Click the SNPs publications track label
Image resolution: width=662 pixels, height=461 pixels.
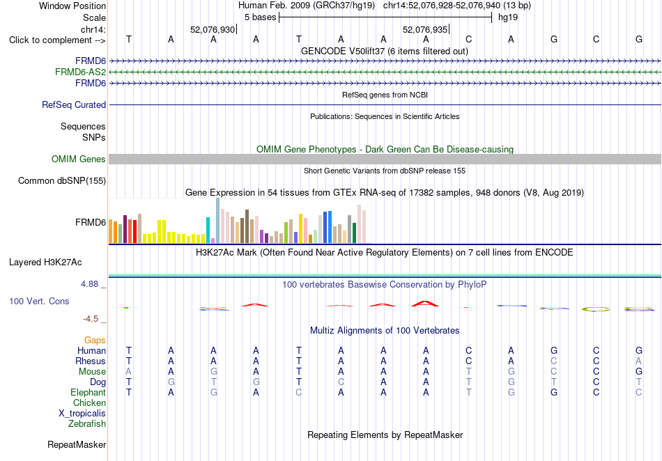[94, 137]
